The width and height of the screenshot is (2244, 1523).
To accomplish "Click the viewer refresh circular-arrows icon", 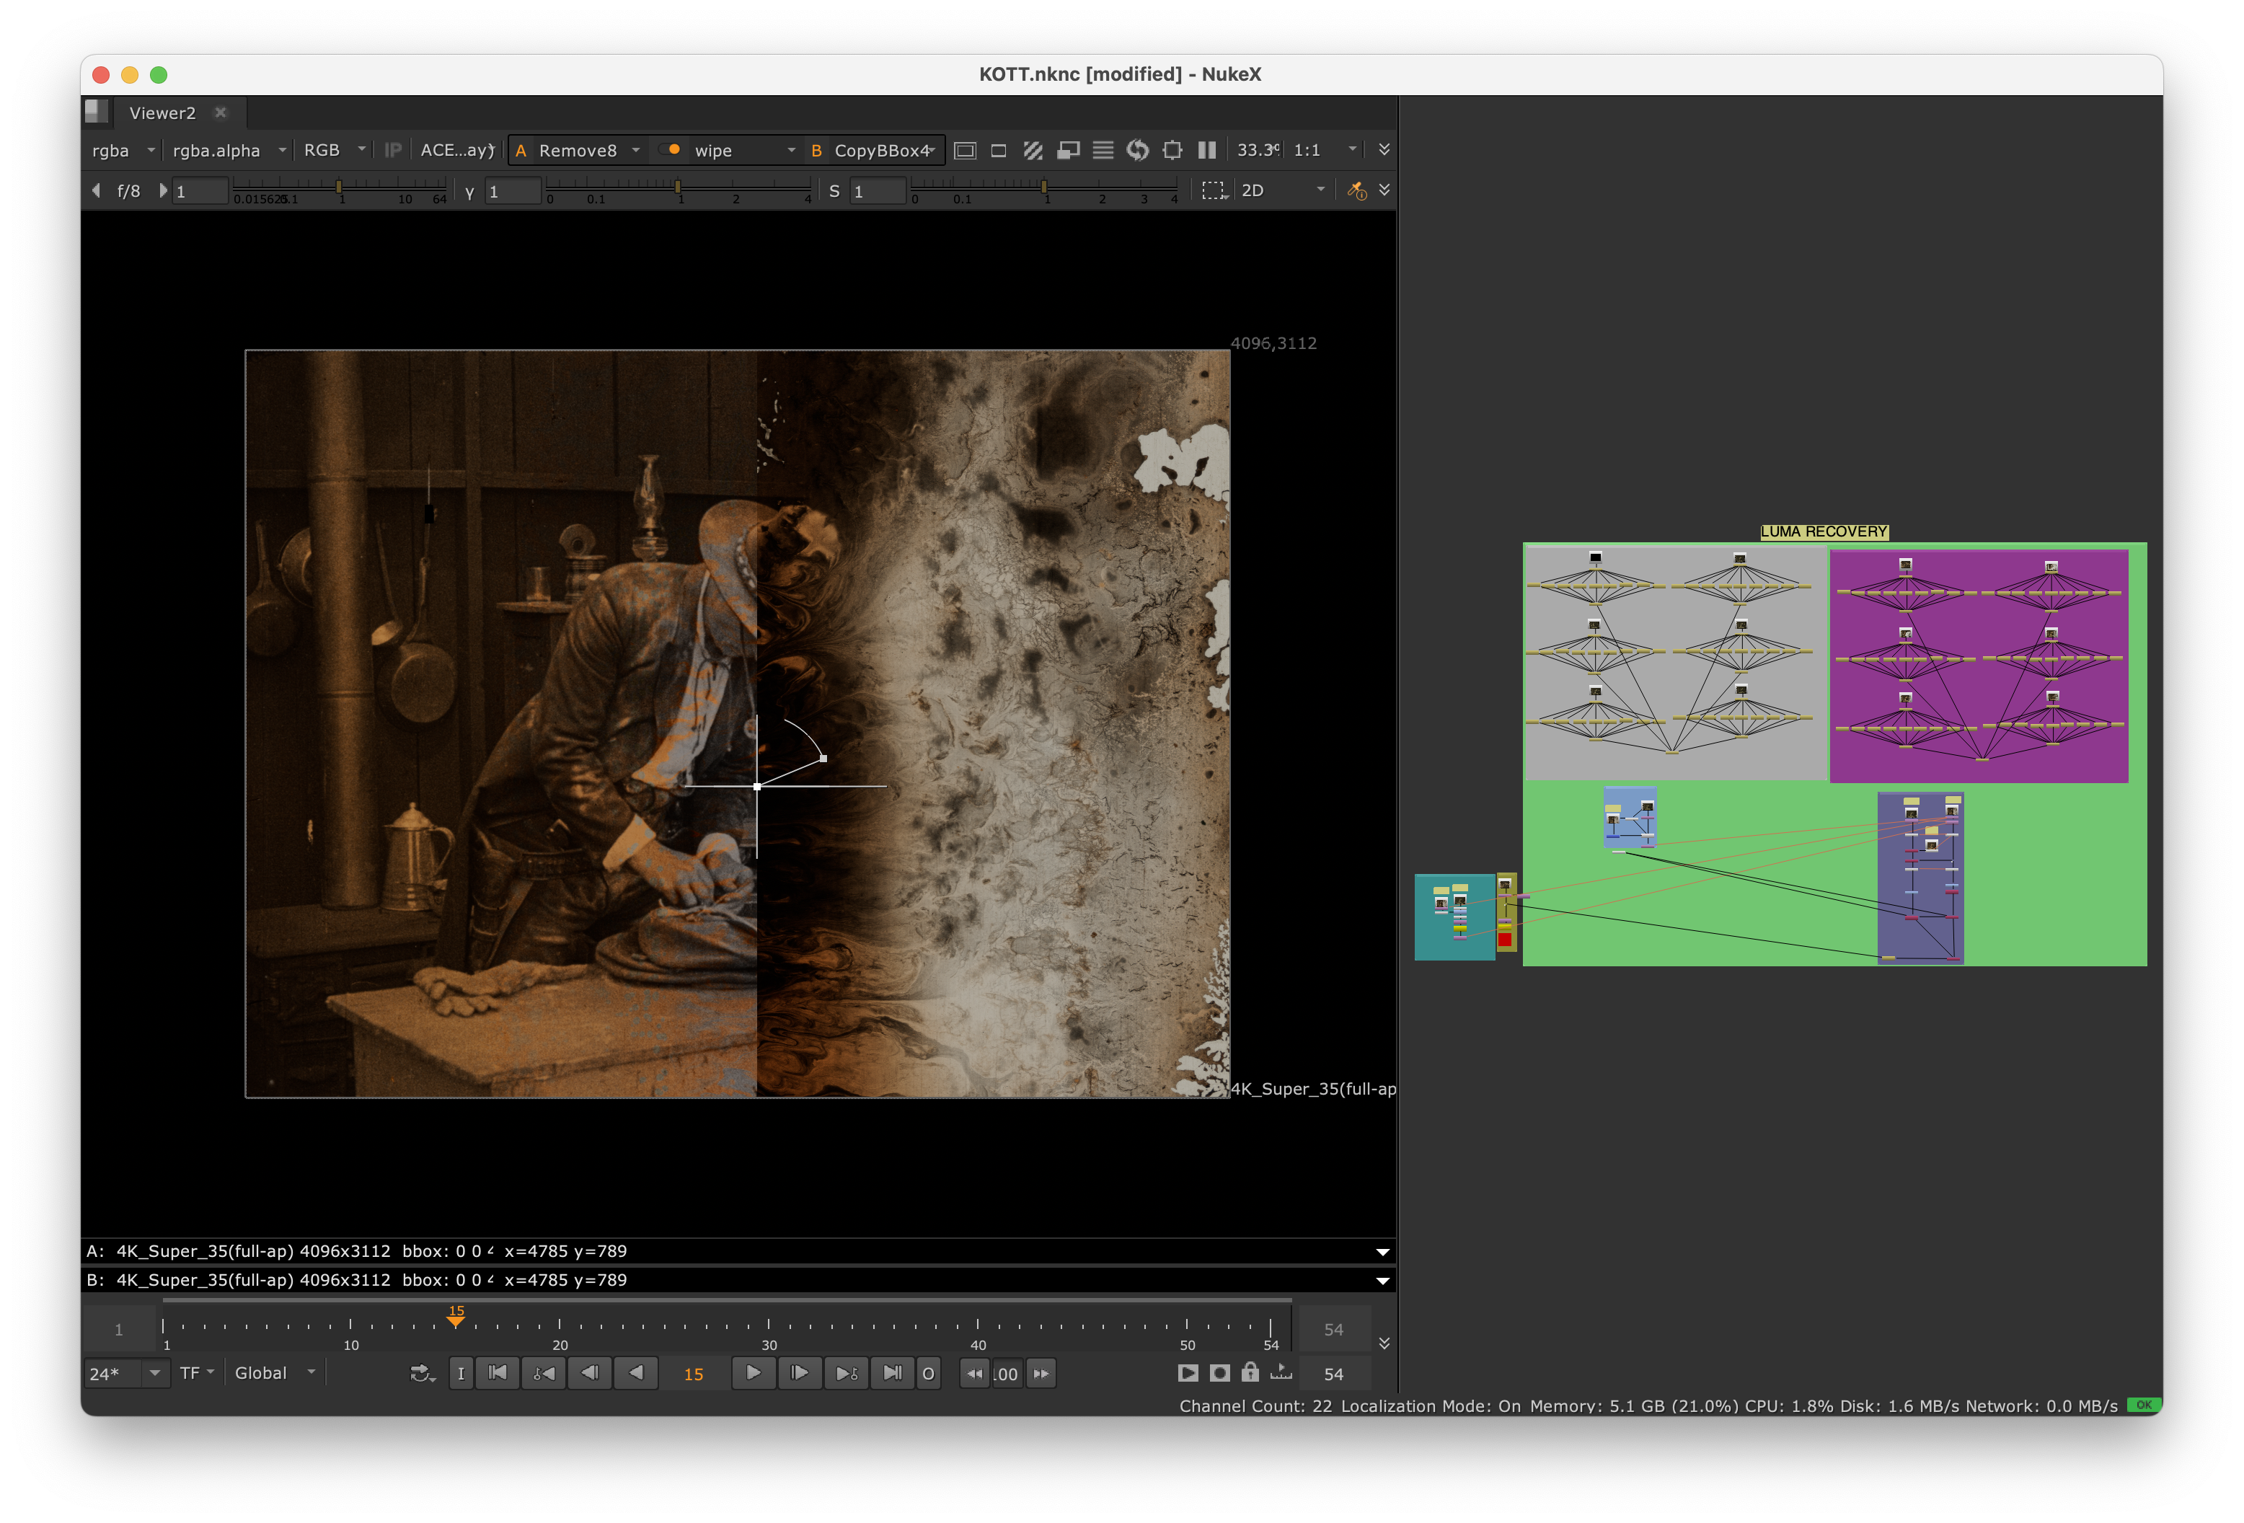I will pos(1137,151).
